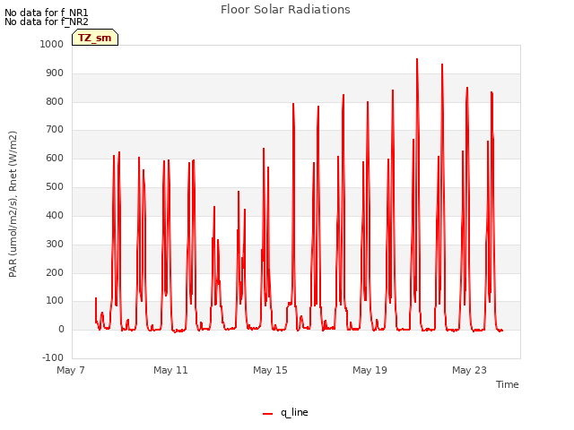Viewport: 574px width, 430px height.
Task: Click the 900 y-axis tick label
Action: 55,73
